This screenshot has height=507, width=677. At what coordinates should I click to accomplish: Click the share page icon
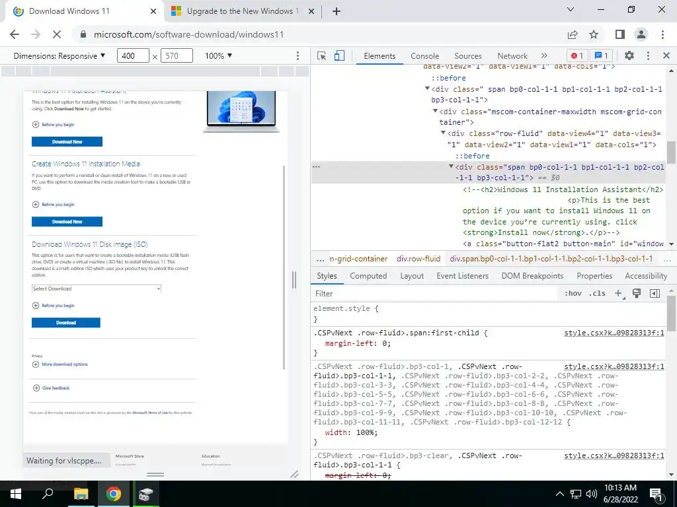[573, 34]
